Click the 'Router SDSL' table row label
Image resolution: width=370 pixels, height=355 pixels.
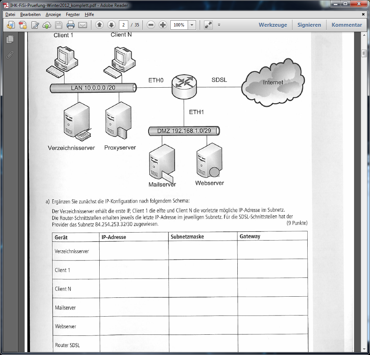point(67,345)
